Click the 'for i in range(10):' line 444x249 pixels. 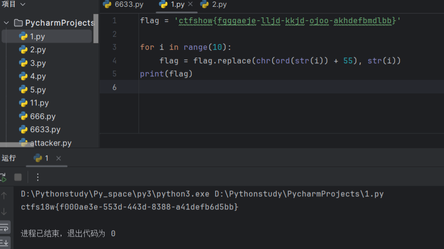pyautogui.click(x=186, y=47)
